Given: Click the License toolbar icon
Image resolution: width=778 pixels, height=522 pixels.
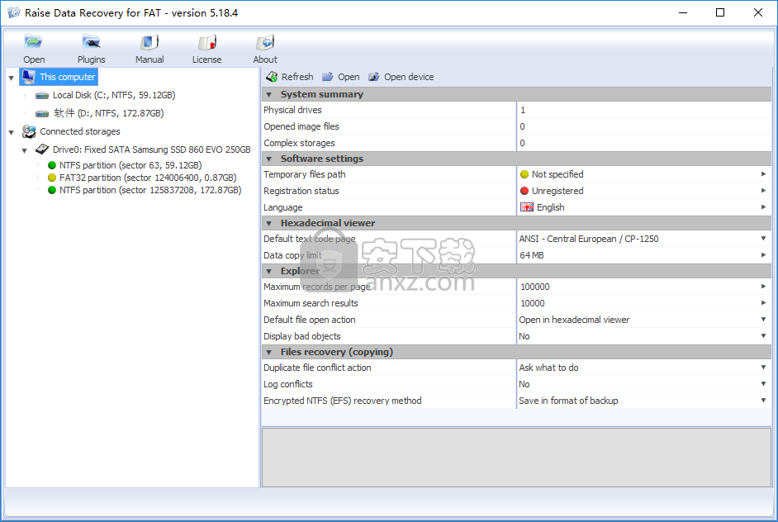Looking at the screenshot, I should pyautogui.click(x=207, y=42).
